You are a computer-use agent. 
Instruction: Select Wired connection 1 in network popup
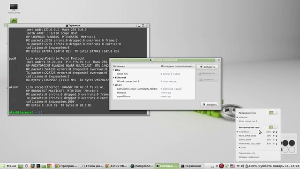tap(248, 121)
